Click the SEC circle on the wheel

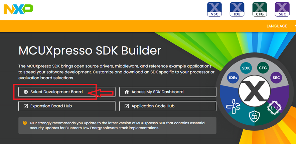tap(276, 77)
